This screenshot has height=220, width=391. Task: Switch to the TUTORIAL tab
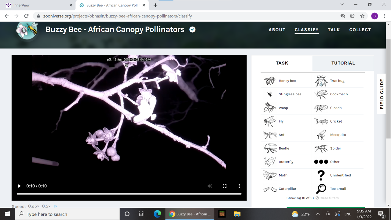pos(343,63)
